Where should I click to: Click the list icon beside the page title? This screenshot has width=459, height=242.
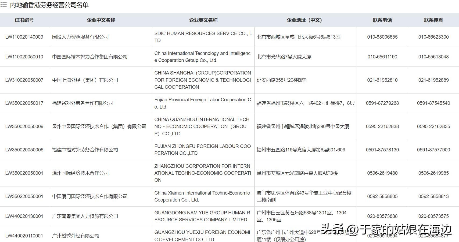pyautogui.click(x=3, y=5)
